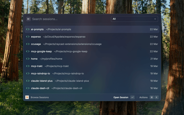Click the chevron in the All dropdown
The height and width of the screenshot is (115, 184).
pyautogui.click(x=155, y=19)
